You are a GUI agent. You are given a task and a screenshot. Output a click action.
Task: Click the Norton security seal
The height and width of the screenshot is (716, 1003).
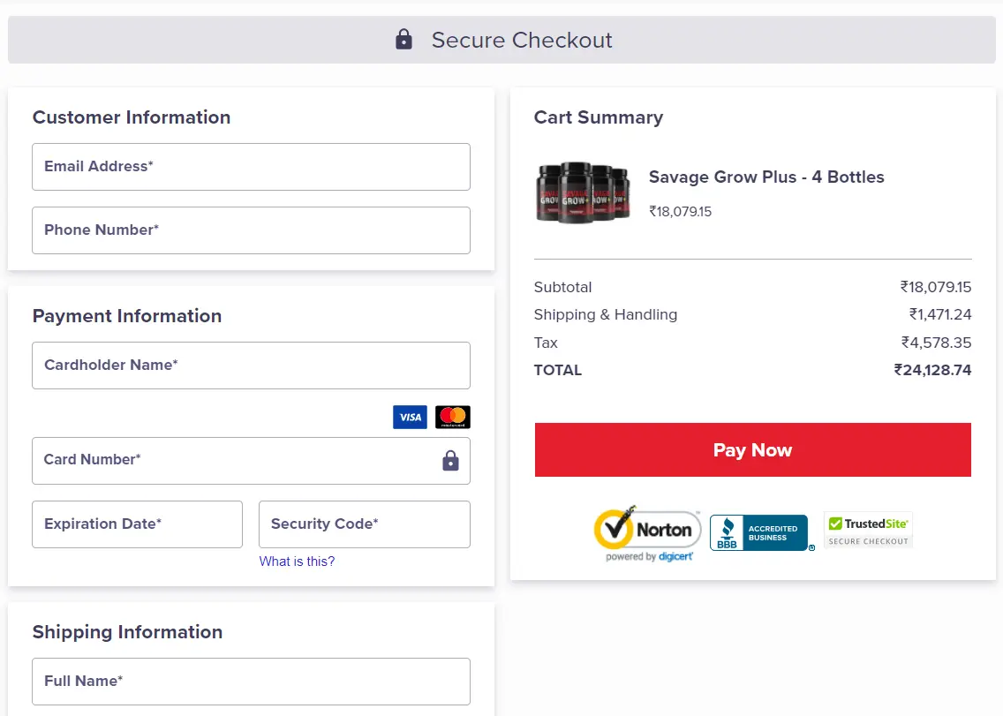(x=647, y=528)
